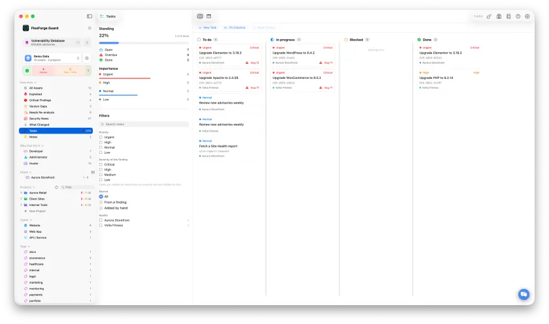Click the New Task button
The width and height of the screenshot is (549, 324).
[208, 27]
